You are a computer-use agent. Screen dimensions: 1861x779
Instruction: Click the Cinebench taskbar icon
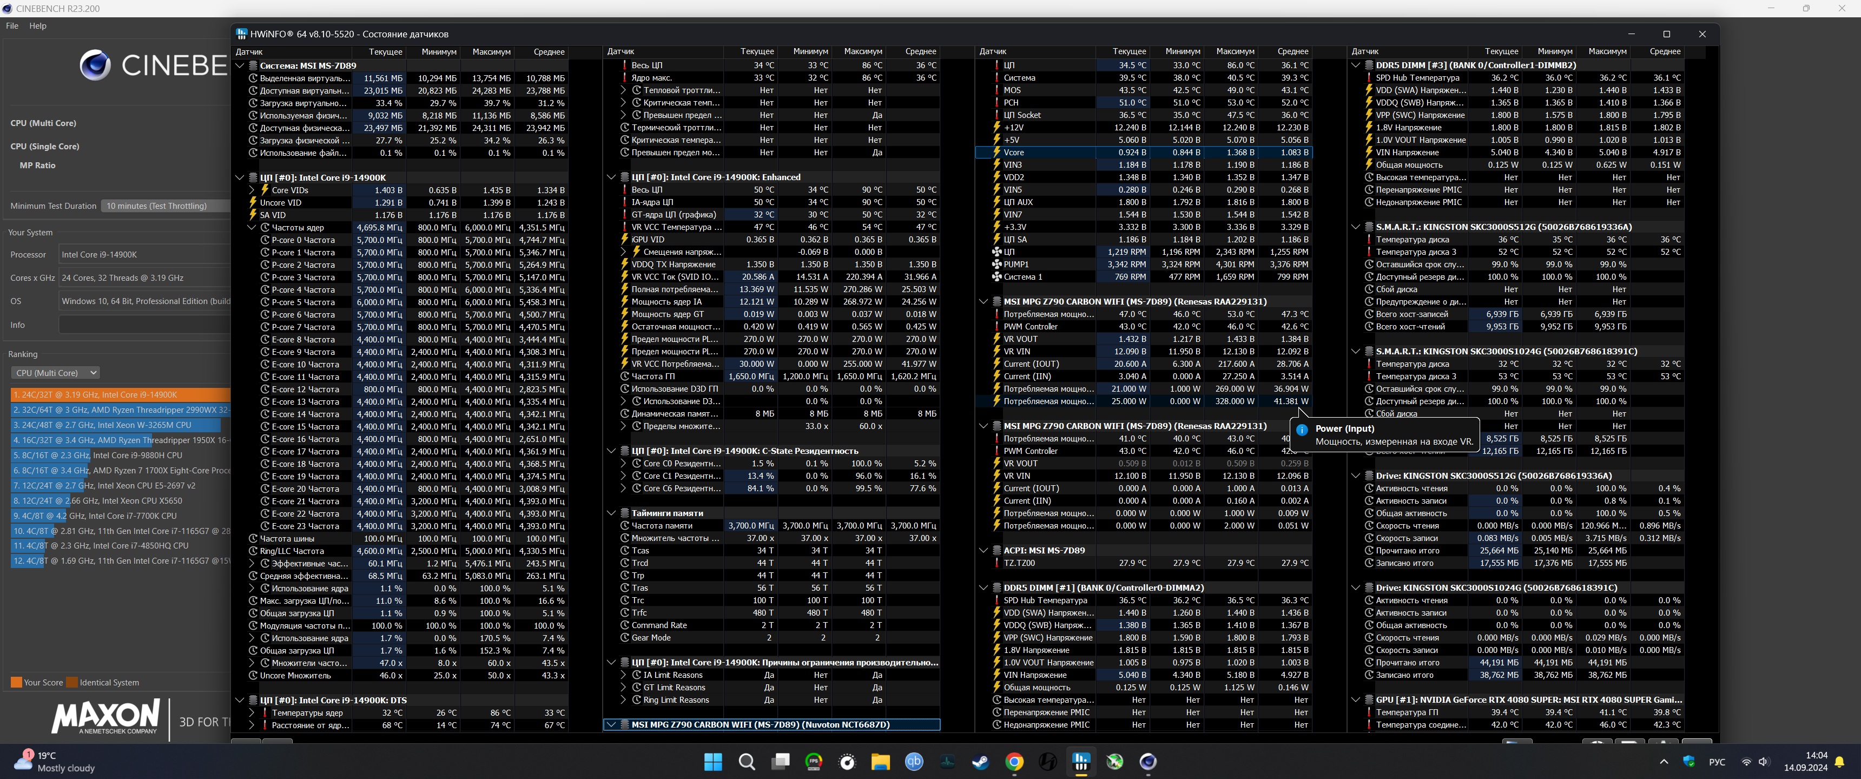click(1148, 761)
